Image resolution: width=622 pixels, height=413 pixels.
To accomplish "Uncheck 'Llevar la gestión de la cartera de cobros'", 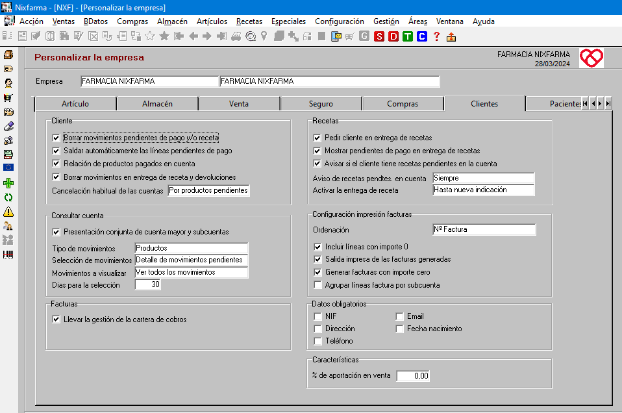I will [x=56, y=319].
